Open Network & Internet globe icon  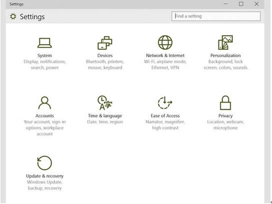coord(165,42)
